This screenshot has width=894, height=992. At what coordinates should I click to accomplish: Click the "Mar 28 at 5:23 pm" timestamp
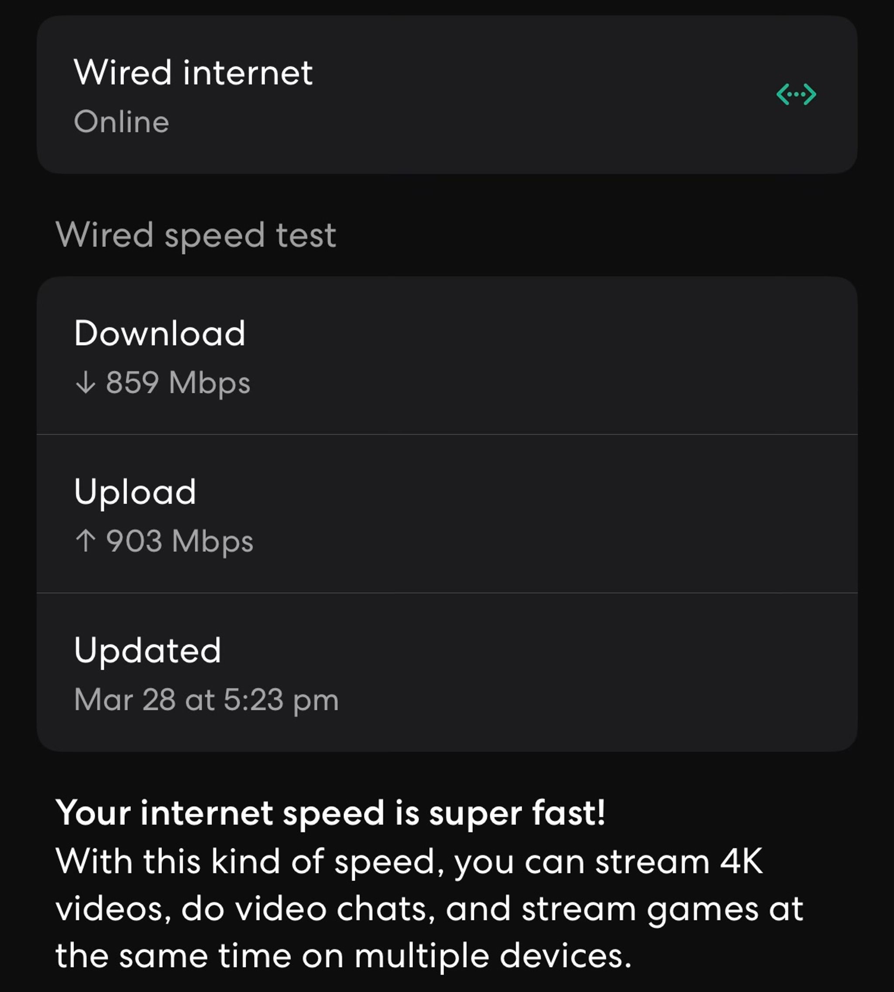click(x=206, y=699)
